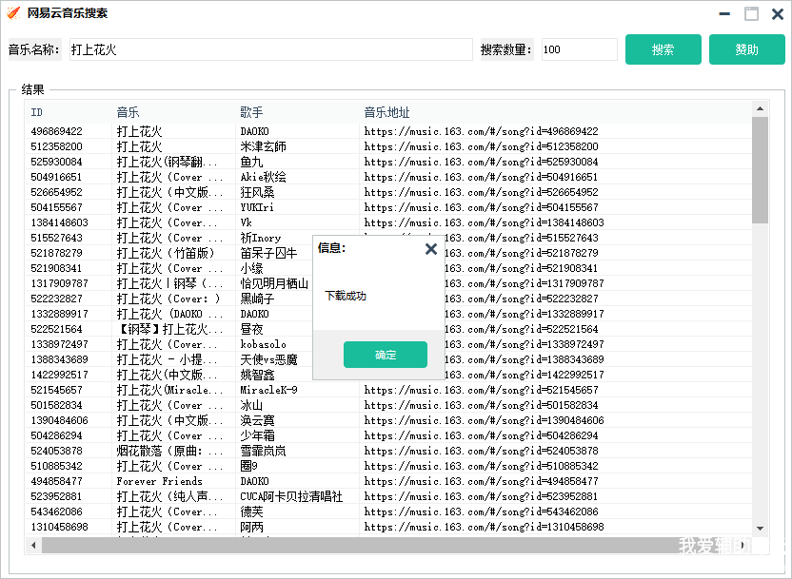
Task: Click the 音乐 column header
Action: (x=128, y=112)
